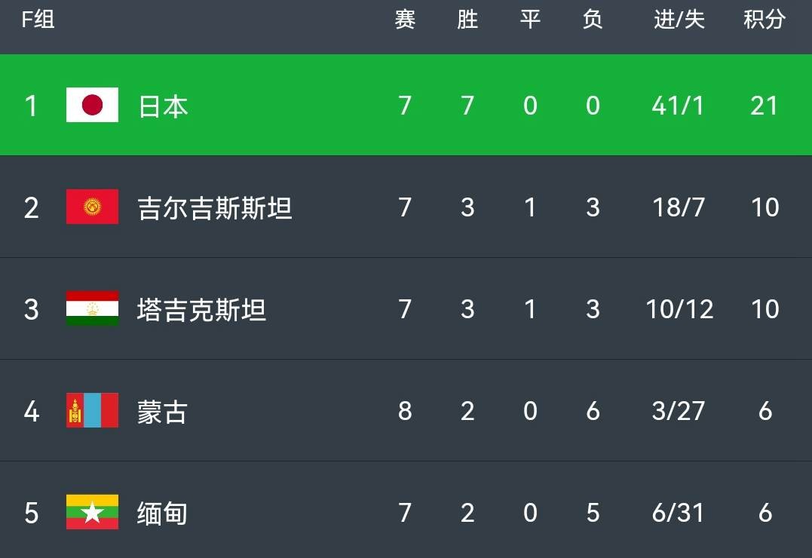This screenshot has height=558, width=812.
Task: Click the 赛 column header
Action: coord(405,20)
